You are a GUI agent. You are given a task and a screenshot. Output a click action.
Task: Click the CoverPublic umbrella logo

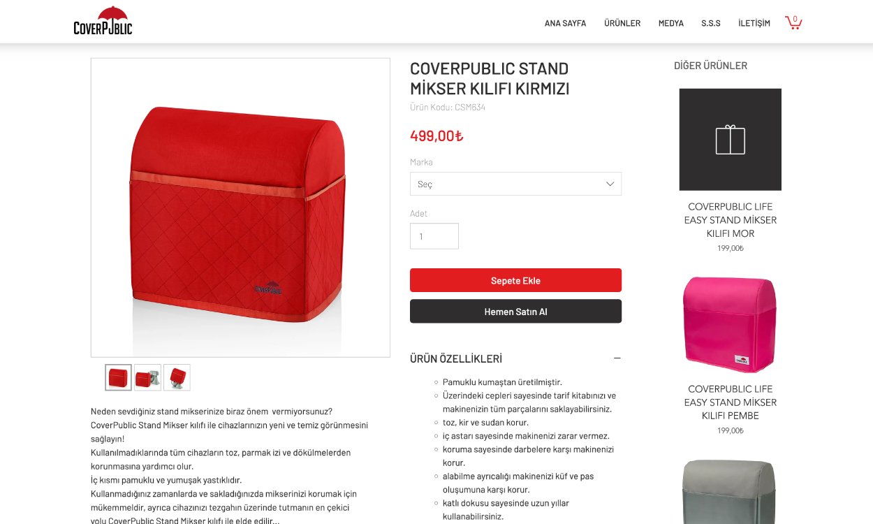tap(103, 21)
